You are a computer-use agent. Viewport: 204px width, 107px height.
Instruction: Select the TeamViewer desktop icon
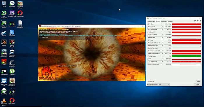(4, 82)
